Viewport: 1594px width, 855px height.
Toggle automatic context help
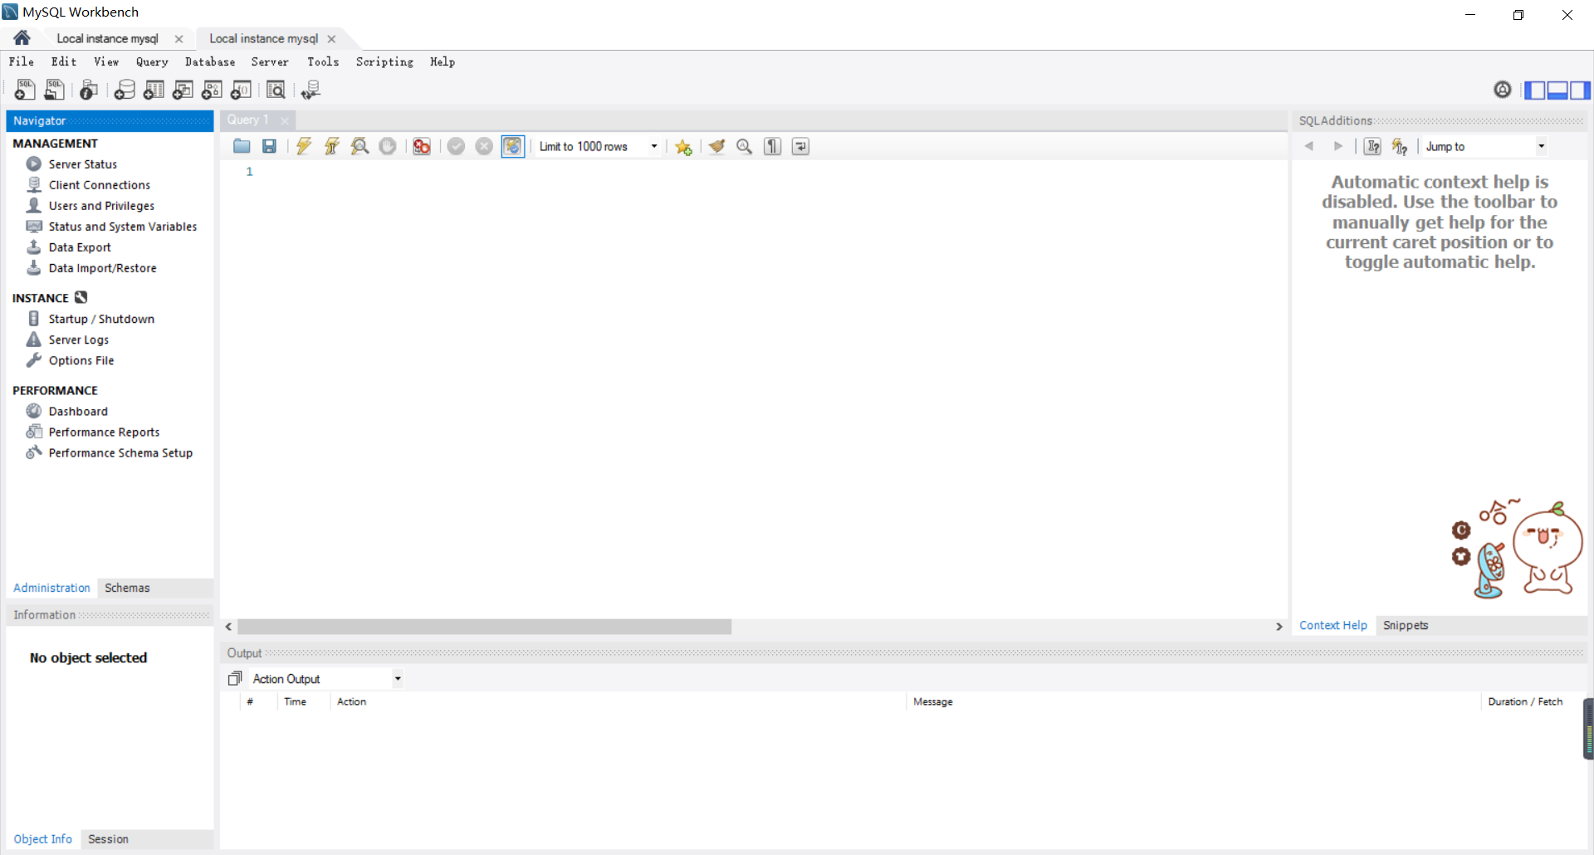(1400, 146)
